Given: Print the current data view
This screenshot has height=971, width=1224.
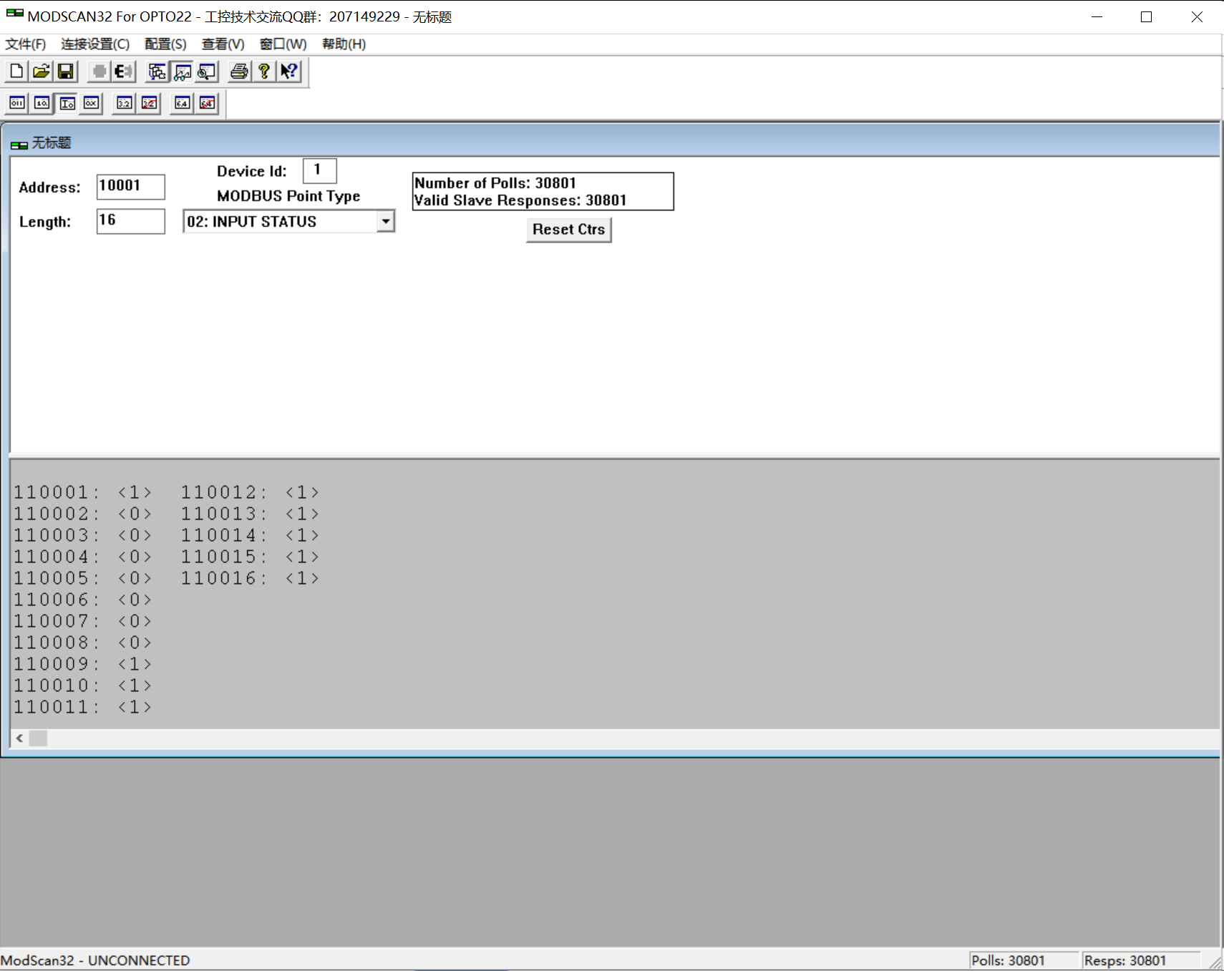Looking at the screenshot, I should 238,71.
